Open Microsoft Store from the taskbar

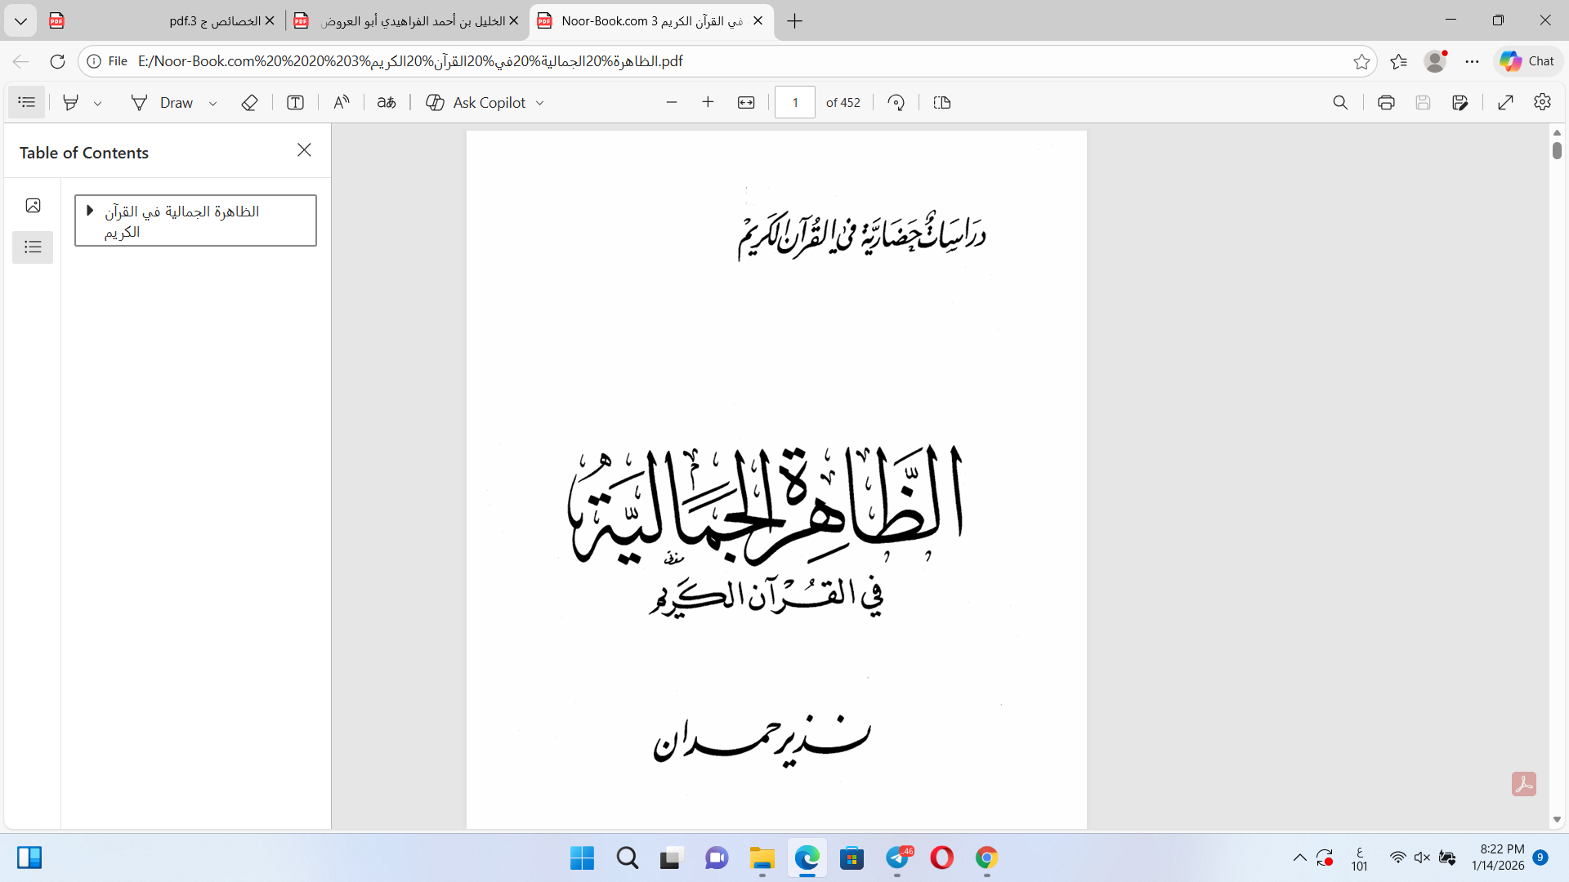pyautogui.click(x=852, y=857)
